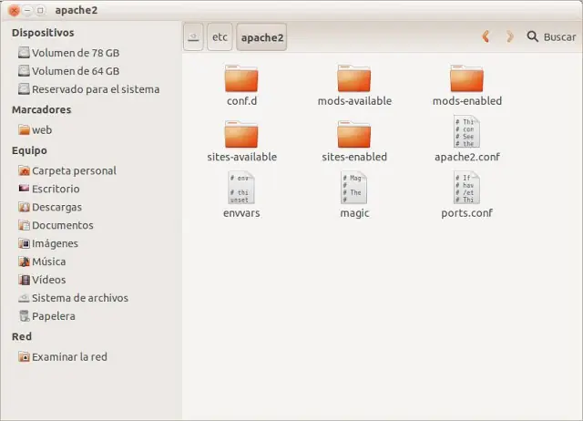Click the Volumen de 78 GB drive icon
The image size is (583, 421).
click(x=24, y=53)
